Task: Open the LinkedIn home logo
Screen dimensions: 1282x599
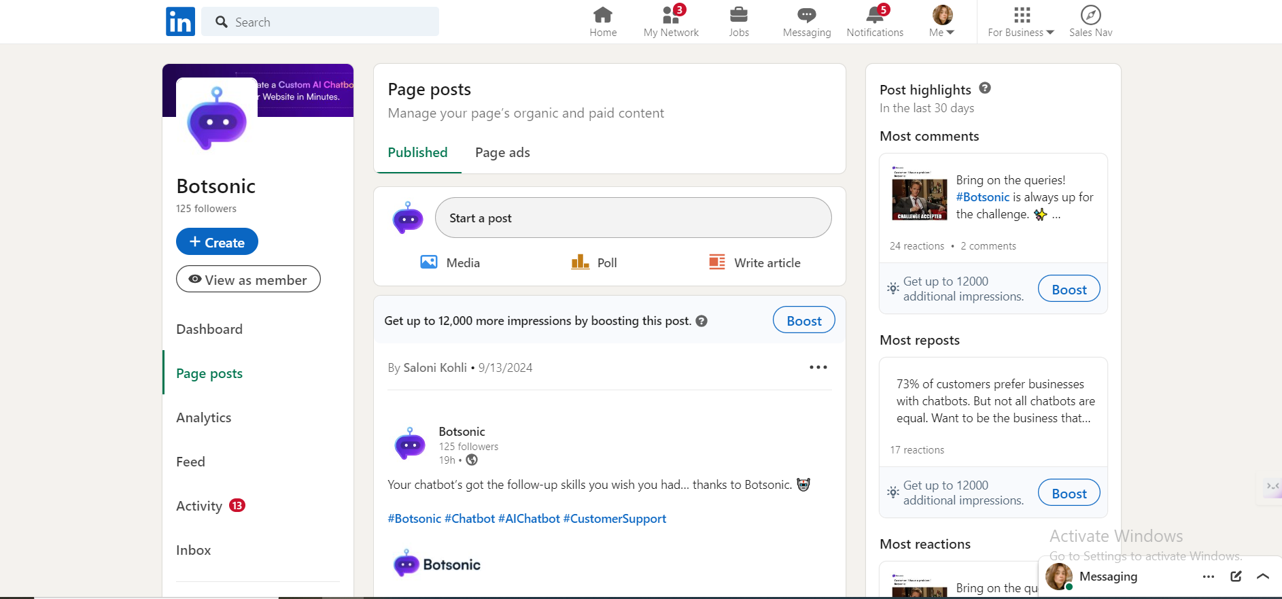Action: point(180,22)
